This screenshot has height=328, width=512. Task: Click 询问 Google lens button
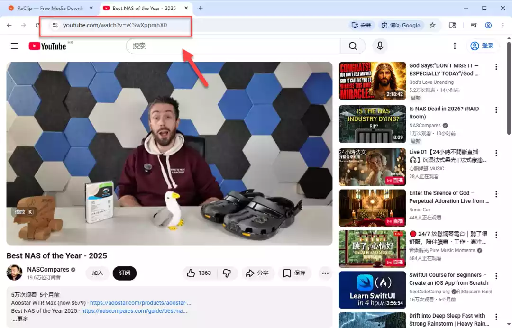(x=401, y=25)
